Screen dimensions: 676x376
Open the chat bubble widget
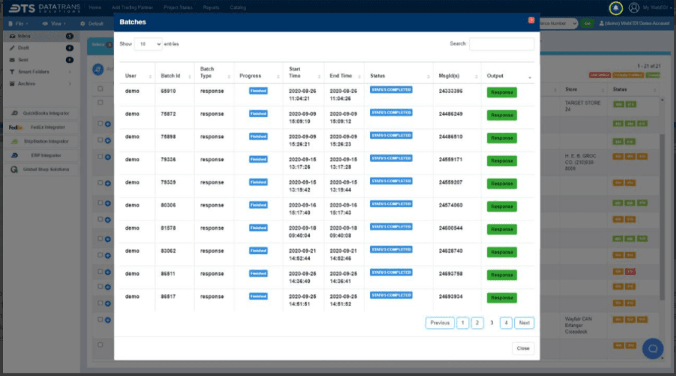coord(652,348)
